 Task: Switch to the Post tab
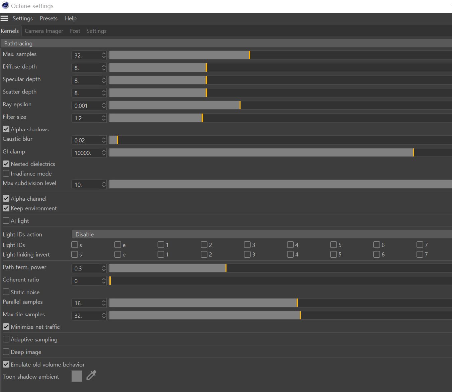pyautogui.click(x=75, y=31)
